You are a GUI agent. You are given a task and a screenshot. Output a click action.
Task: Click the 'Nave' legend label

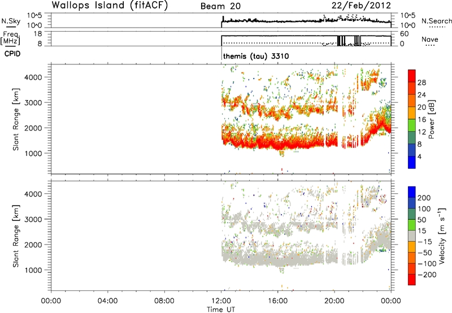tap(430, 39)
